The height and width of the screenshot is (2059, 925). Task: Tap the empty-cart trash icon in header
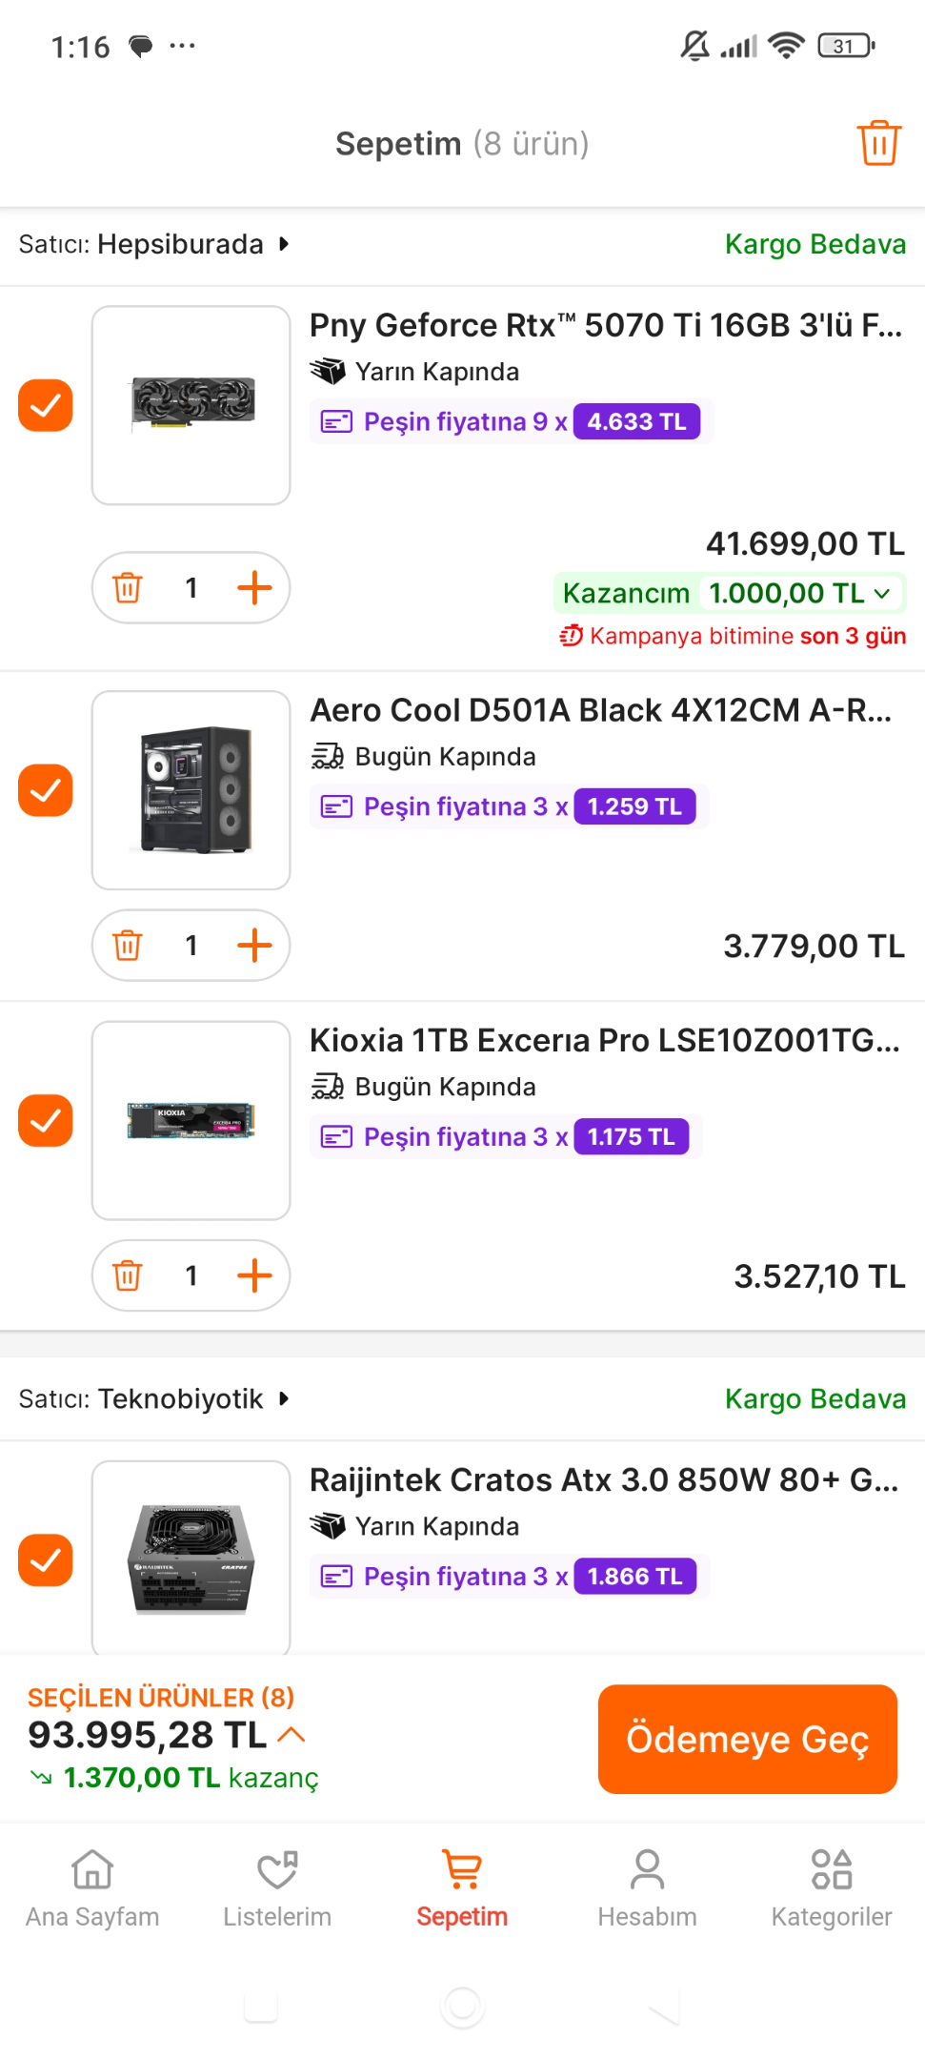[x=878, y=144]
